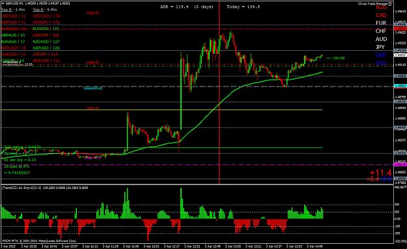Select the blue GBP currency label
The width and height of the screenshot is (407, 249).
[381, 55]
